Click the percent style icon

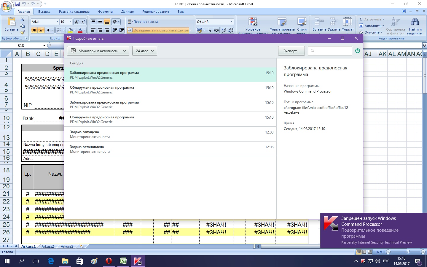point(210,30)
